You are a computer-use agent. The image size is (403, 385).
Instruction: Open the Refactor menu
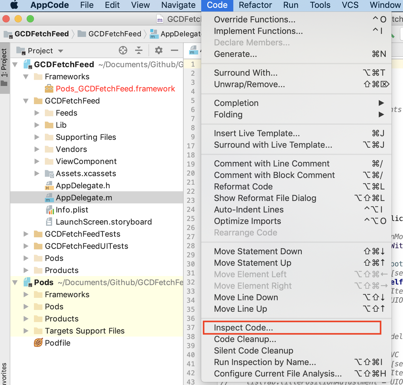pos(255,5)
